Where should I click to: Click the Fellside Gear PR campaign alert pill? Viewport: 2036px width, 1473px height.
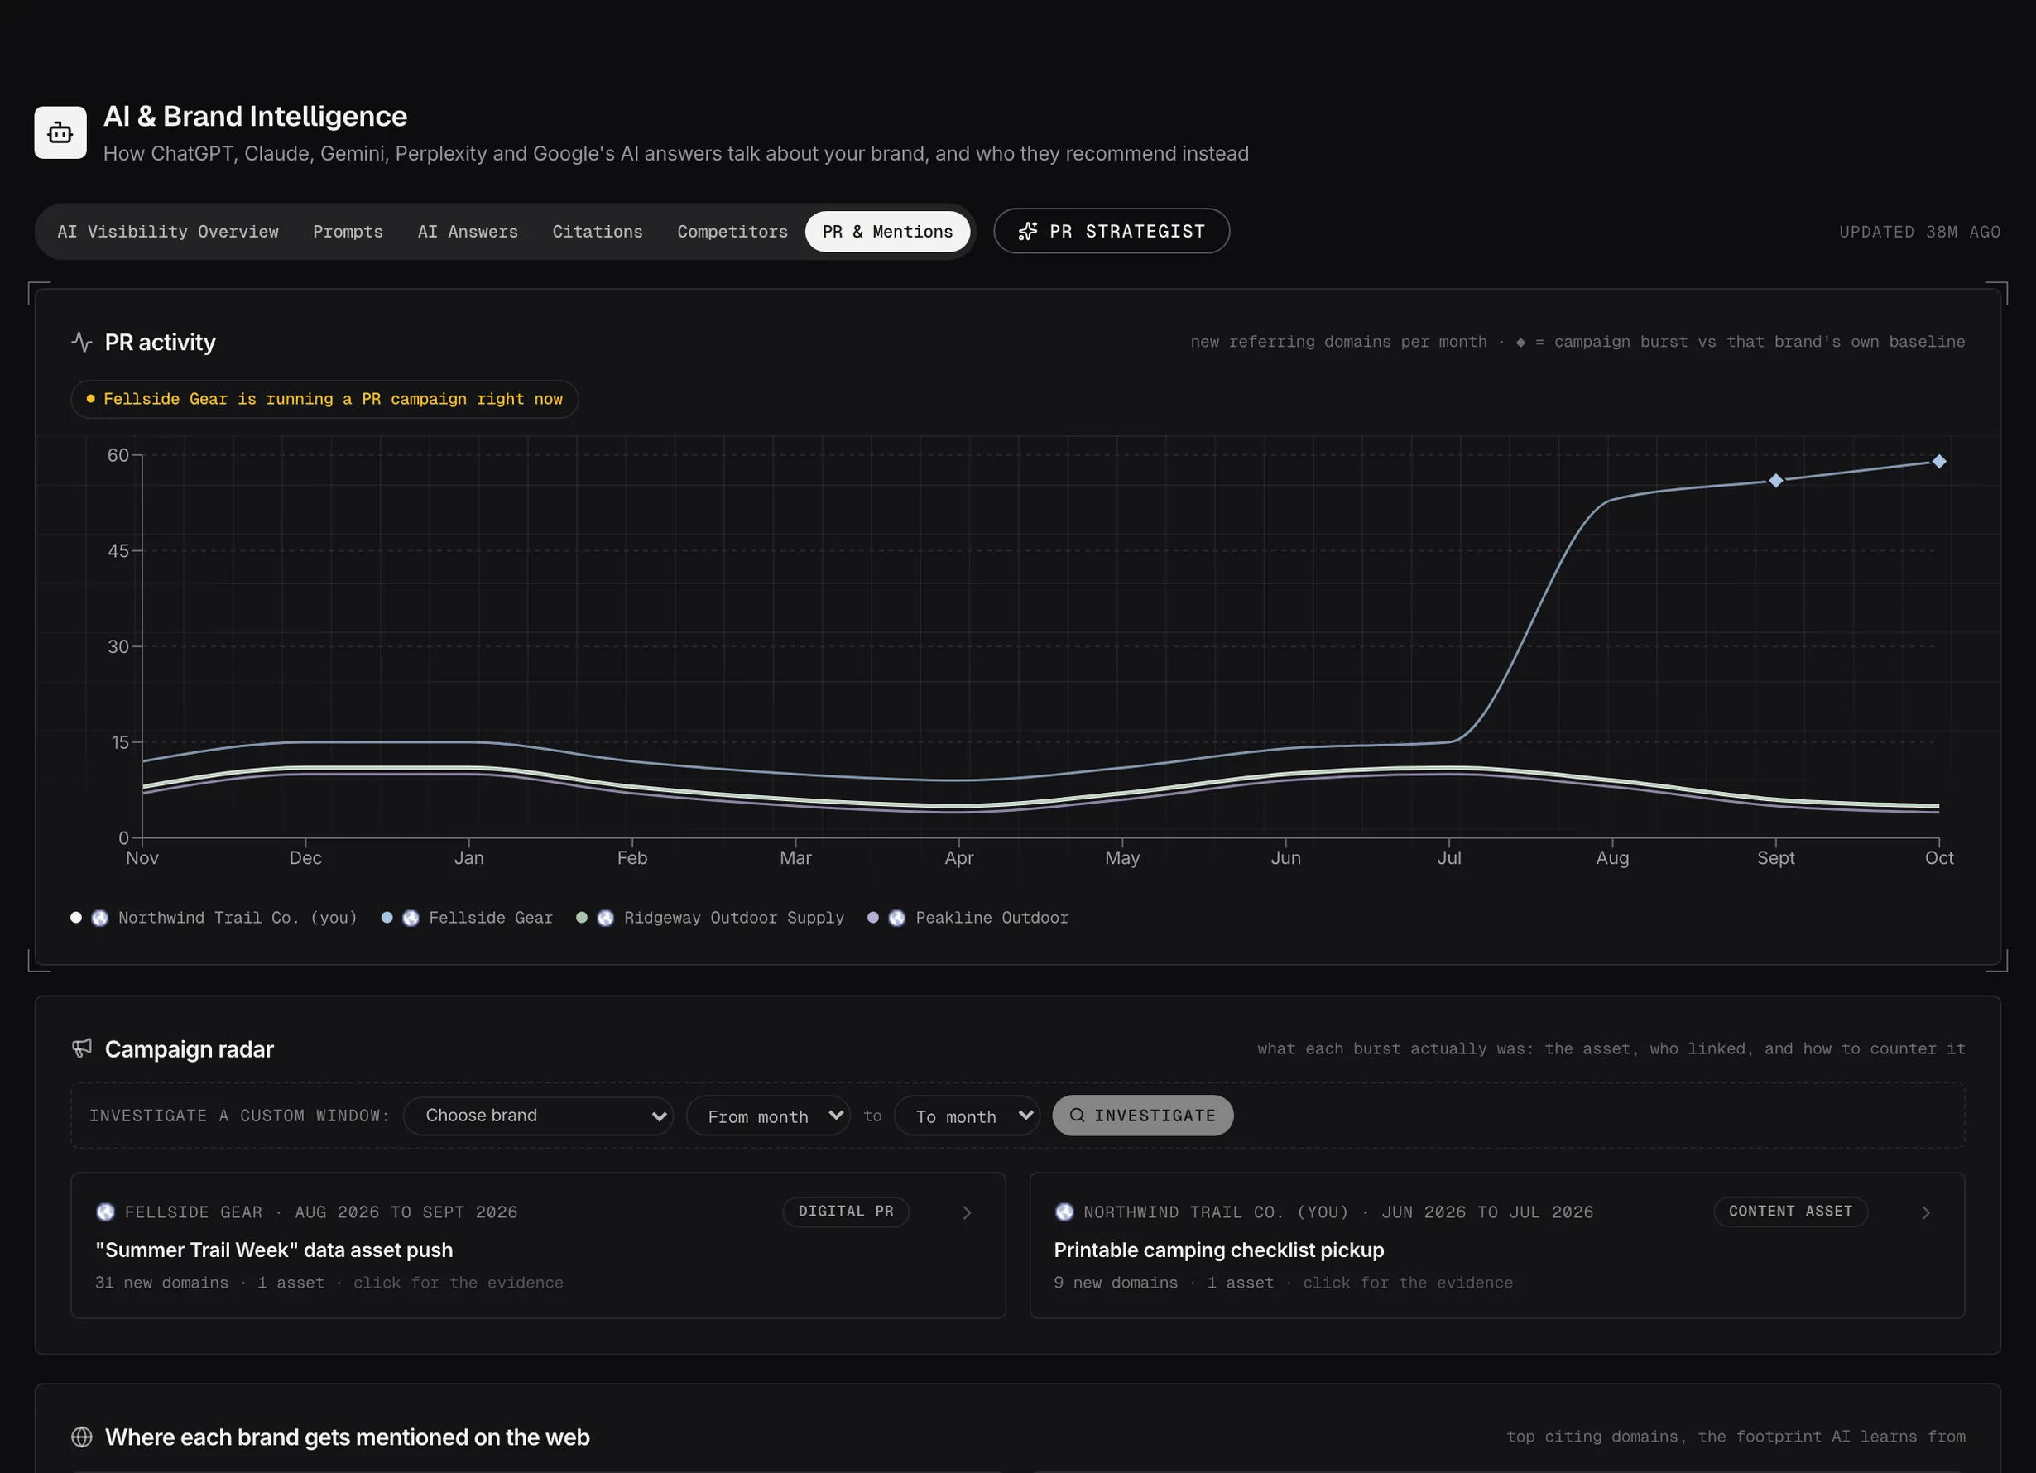click(x=324, y=400)
